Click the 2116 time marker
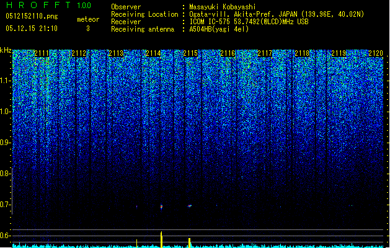 point(228,53)
